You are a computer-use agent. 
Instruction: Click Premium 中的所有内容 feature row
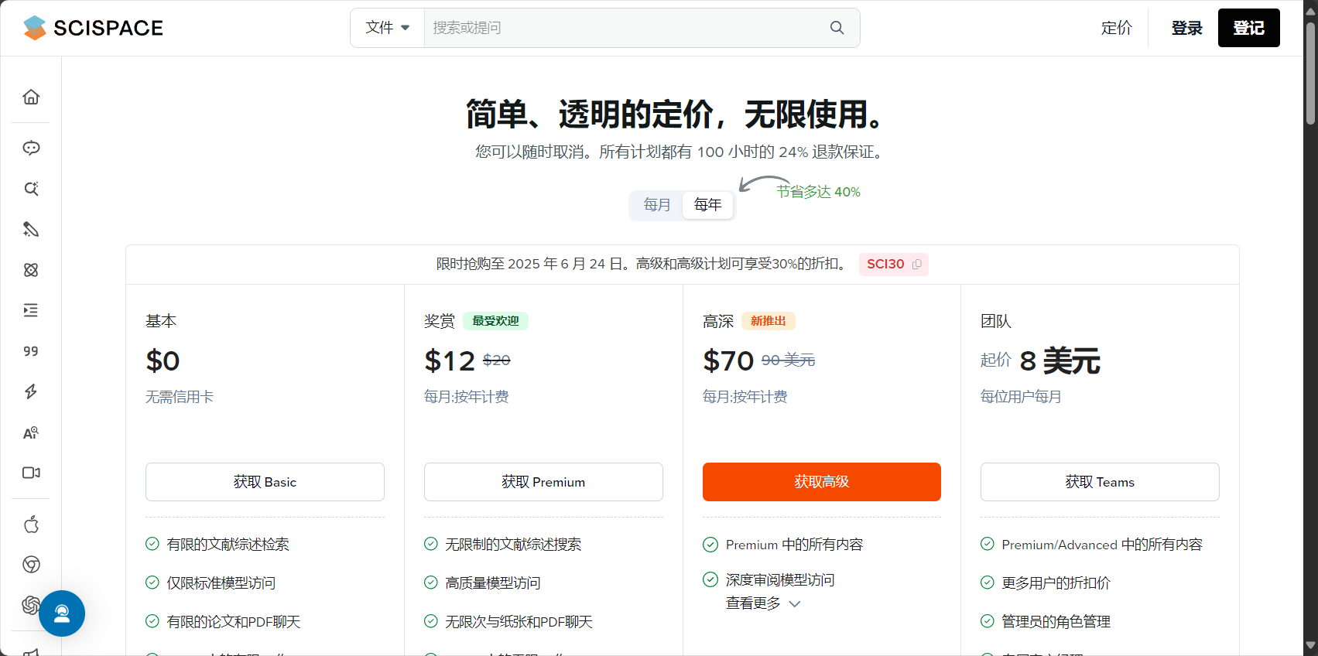click(783, 545)
